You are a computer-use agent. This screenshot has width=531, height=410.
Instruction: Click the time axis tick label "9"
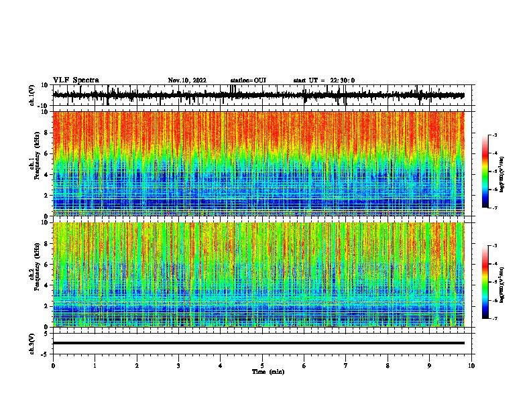click(x=429, y=366)
